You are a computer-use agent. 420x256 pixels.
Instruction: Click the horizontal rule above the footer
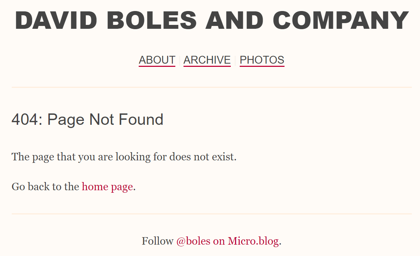[x=212, y=214]
